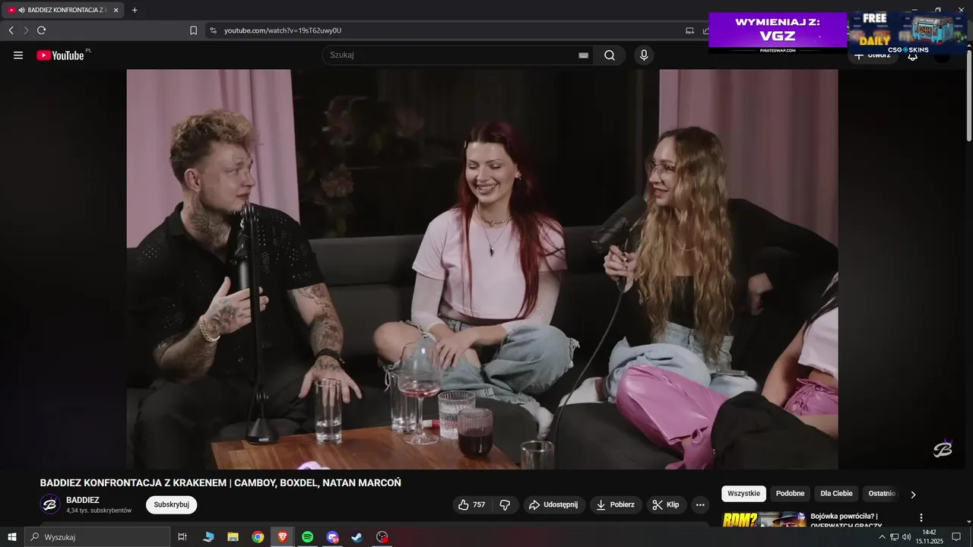The image size is (973, 547).
Task: Close the BADDIEZ KONFRONTACJA tab
Action: click(116, 10)
